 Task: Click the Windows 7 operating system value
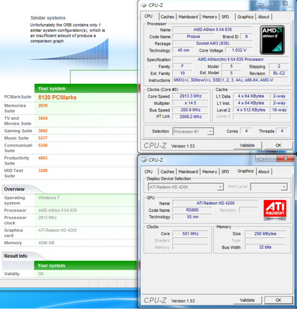(49, 198)
